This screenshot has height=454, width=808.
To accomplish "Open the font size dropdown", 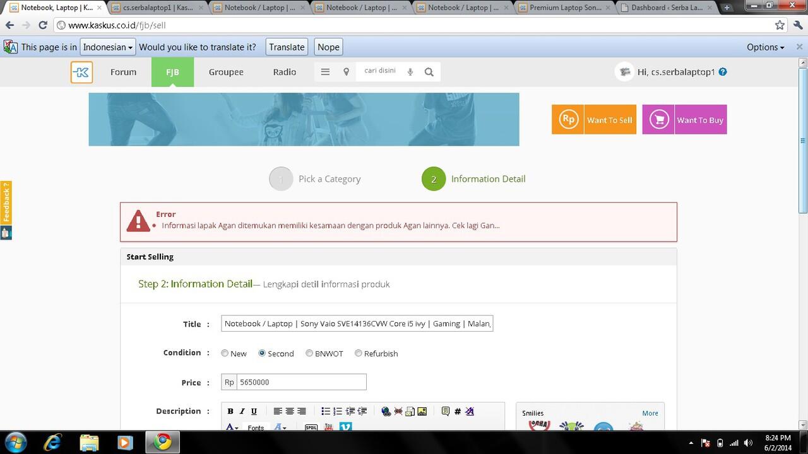I will (280, 427).
